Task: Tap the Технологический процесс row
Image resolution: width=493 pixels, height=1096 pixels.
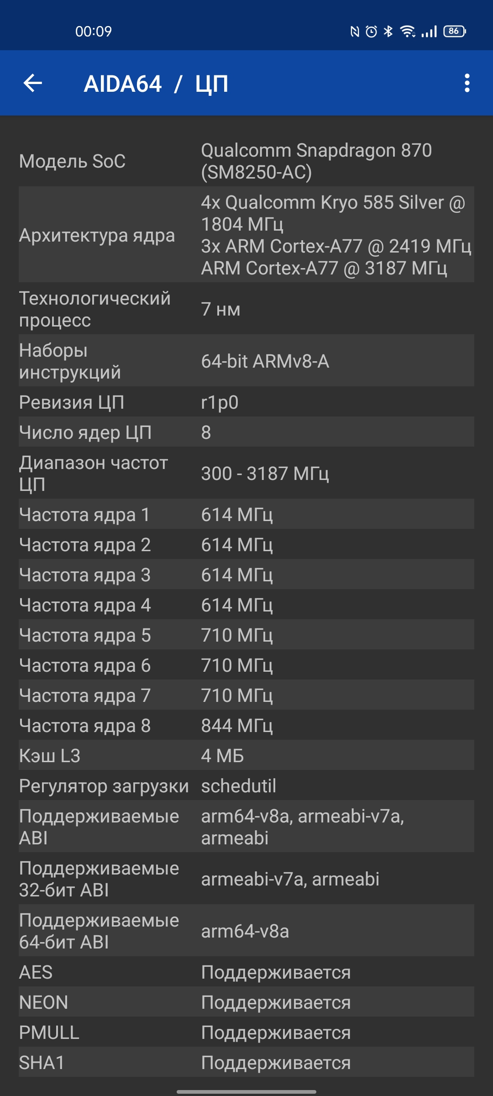Action: pyautogui.click(x=246, y=309)
